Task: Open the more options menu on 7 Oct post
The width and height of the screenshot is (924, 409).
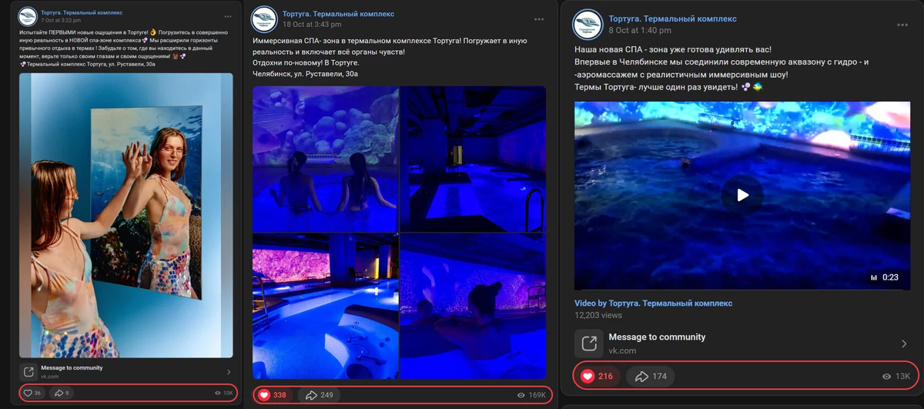Action: click(227, 16)
